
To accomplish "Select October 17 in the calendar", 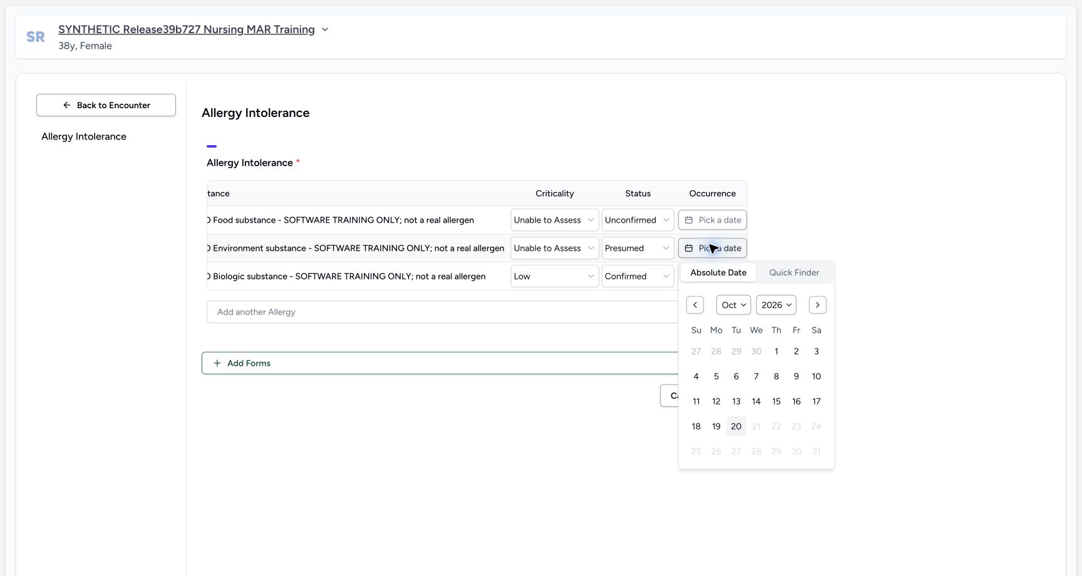I will click(x=817, y=402).
